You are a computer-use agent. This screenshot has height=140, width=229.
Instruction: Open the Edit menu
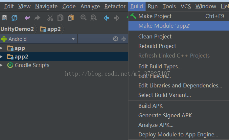click(9, 7)
